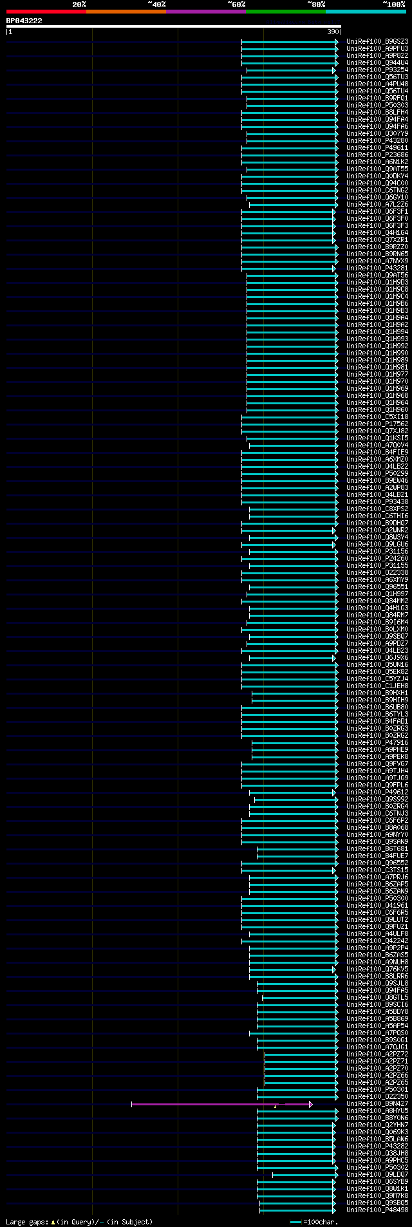Click the white query sequence ruler bar
Image resolution: width=412 pixels, height=1227 pixels.
click(x=173, y=26)
